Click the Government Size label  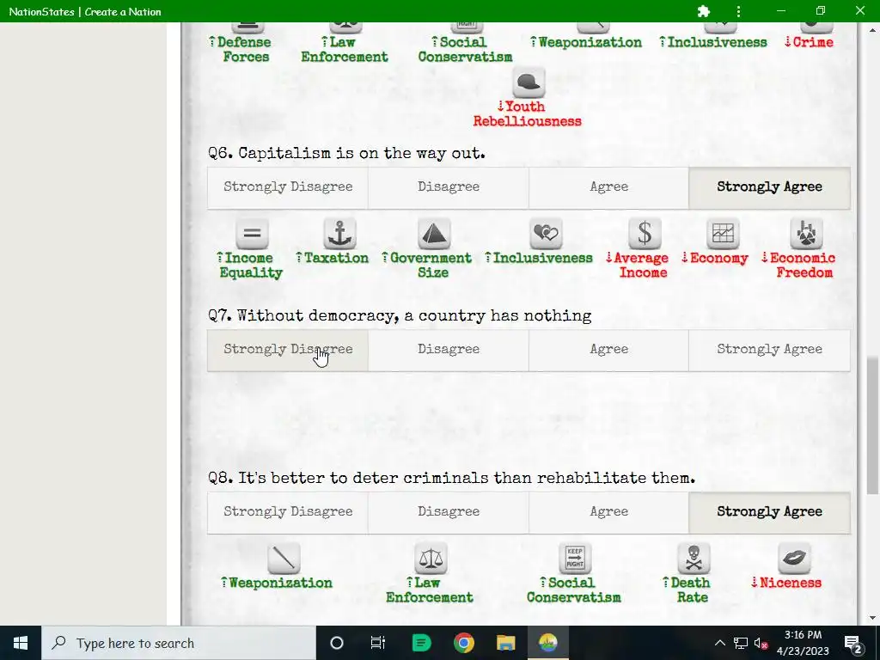click(x=426, y=266)
